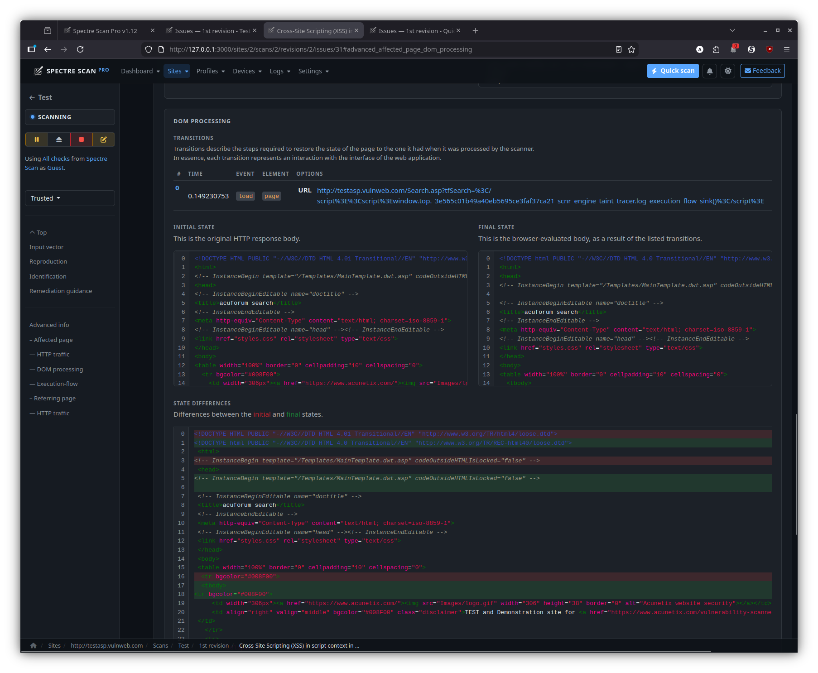Open the Settings dropdown
Screen dimensions: 818x673
[313, 71]
